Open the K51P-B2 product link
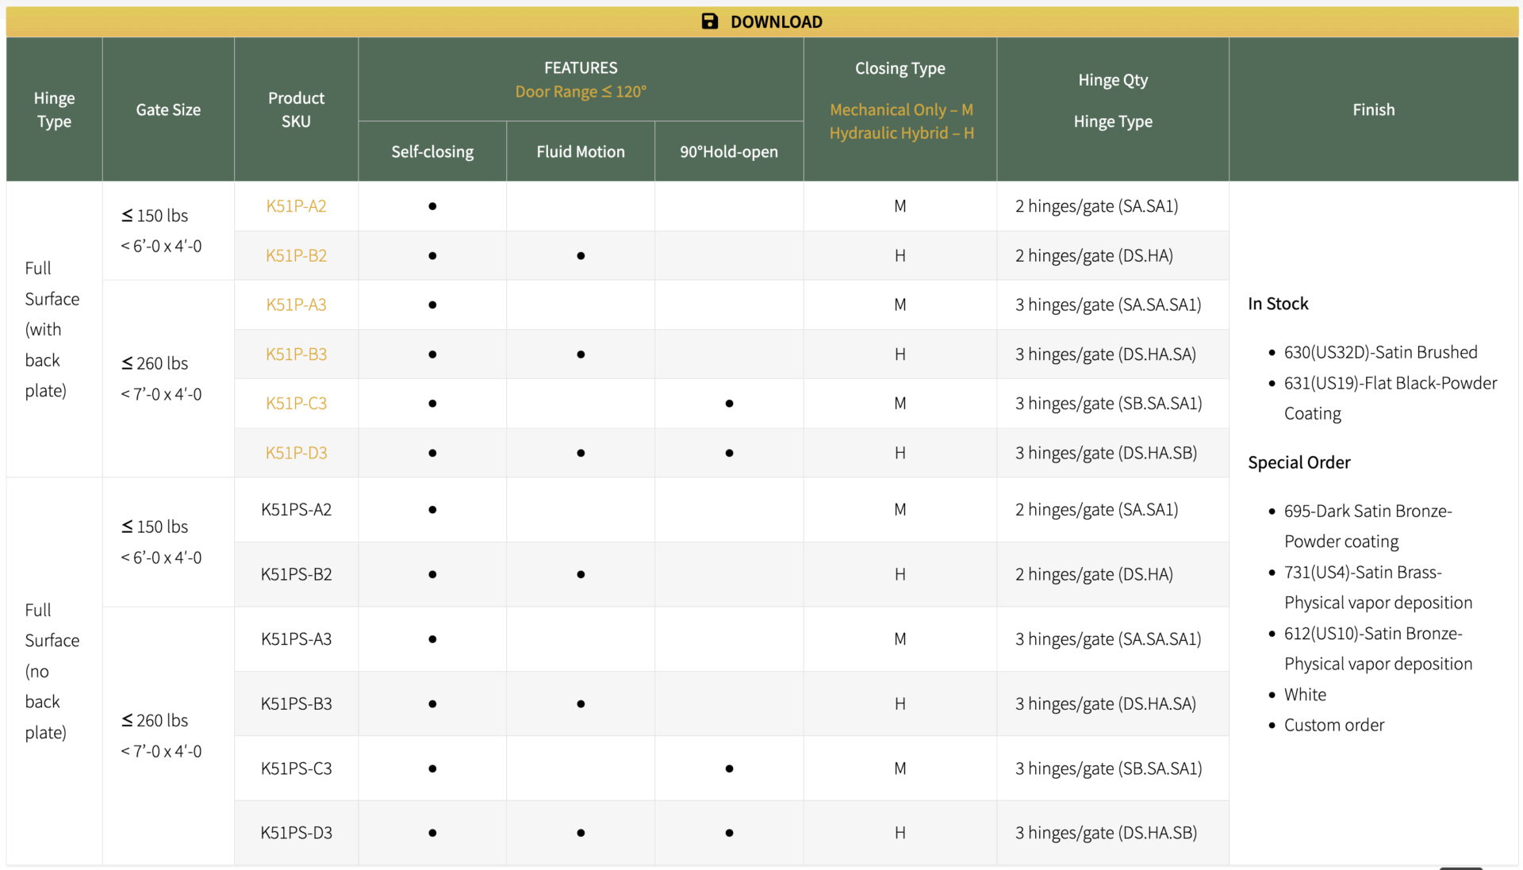The width and height of the screenshot is (1523, 870). coord(296,255)
